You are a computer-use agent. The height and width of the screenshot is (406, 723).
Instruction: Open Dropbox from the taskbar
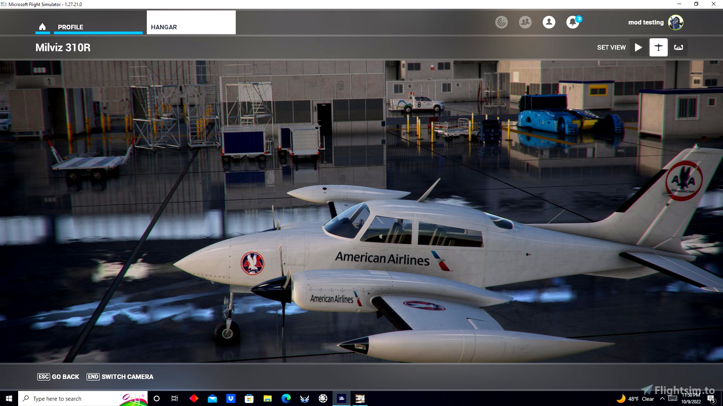tap(231, 399)
